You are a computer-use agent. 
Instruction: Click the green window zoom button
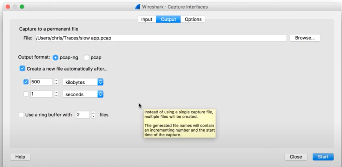22,7
